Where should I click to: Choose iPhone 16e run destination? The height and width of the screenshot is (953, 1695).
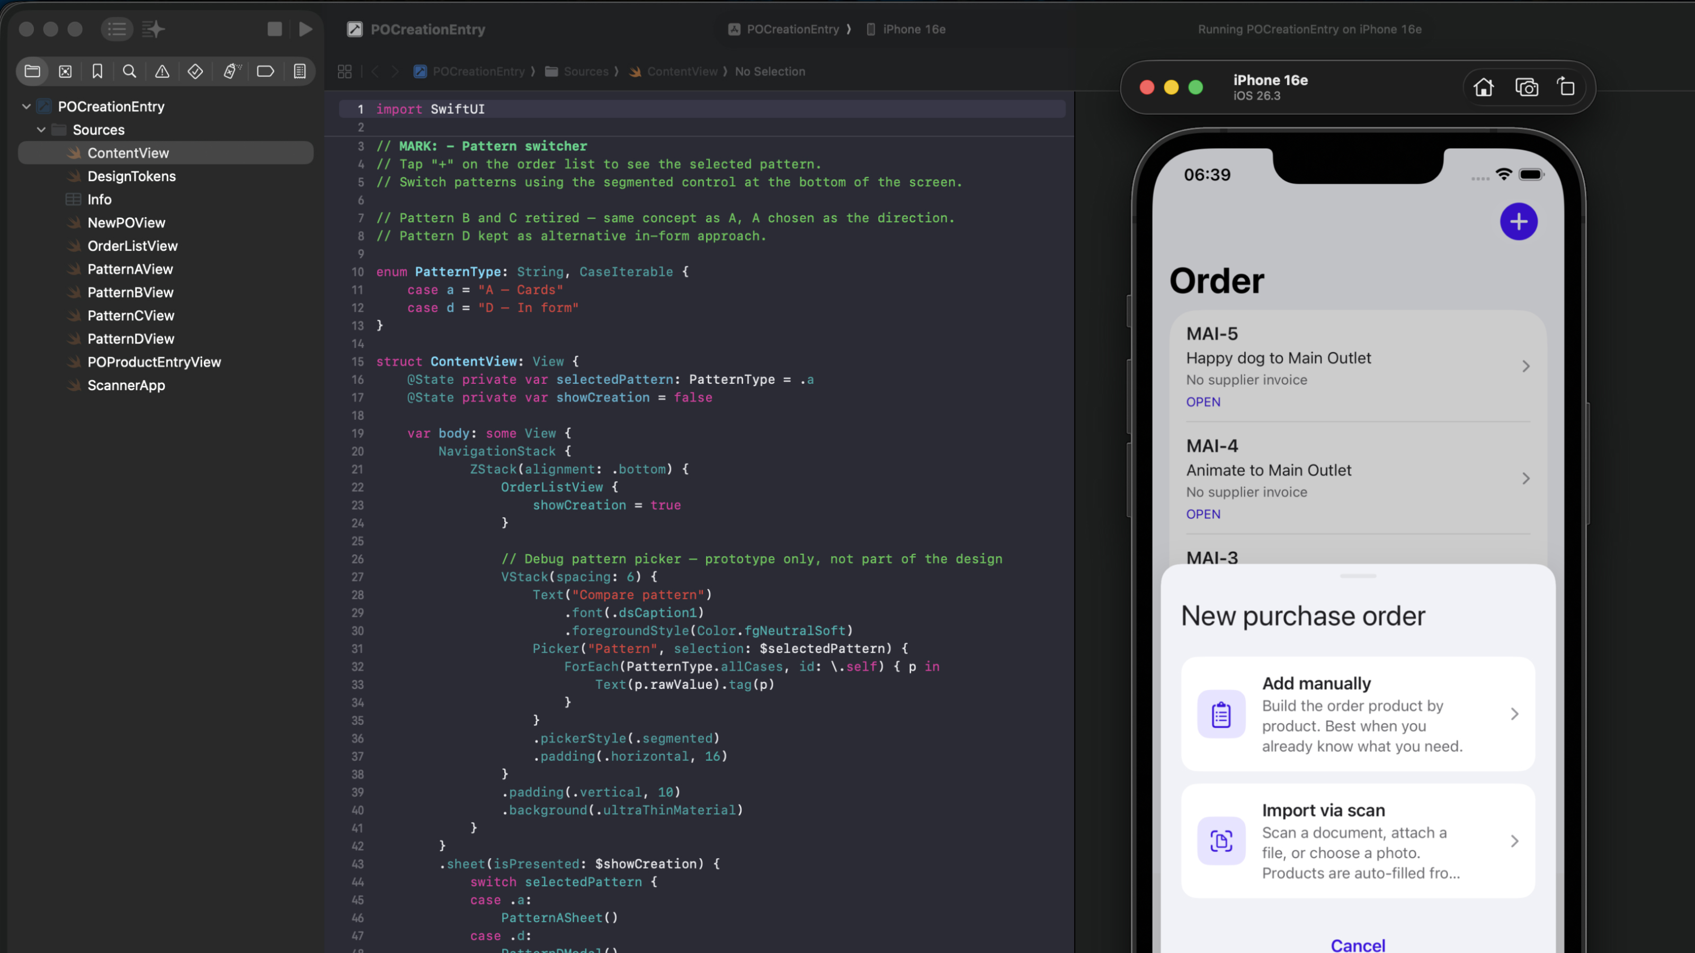click(906, 29)
